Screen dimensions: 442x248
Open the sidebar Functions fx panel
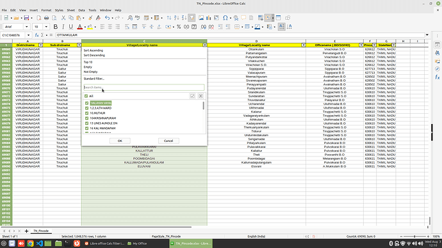click(438, 77)
